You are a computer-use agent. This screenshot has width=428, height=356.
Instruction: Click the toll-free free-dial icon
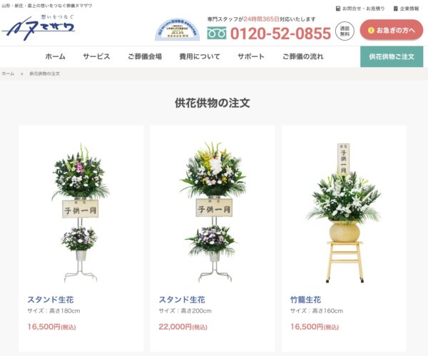point(216,34)
